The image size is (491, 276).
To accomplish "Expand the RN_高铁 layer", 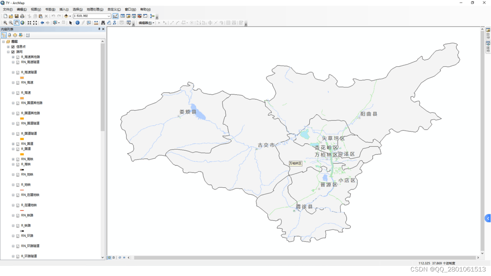I will pyautogui.click(x=13, y=159).
